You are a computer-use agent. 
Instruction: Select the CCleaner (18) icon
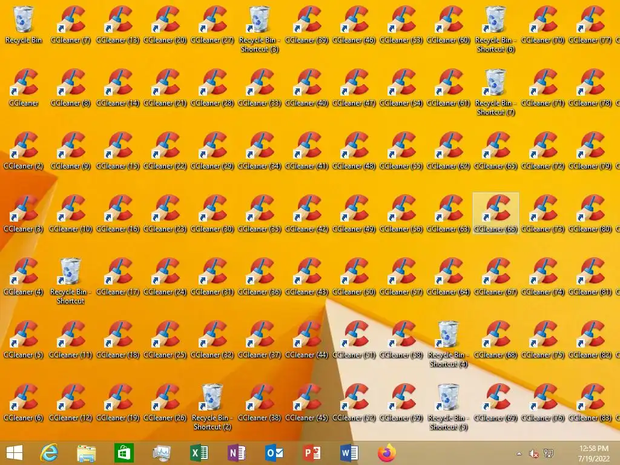(x=118, y=339)
